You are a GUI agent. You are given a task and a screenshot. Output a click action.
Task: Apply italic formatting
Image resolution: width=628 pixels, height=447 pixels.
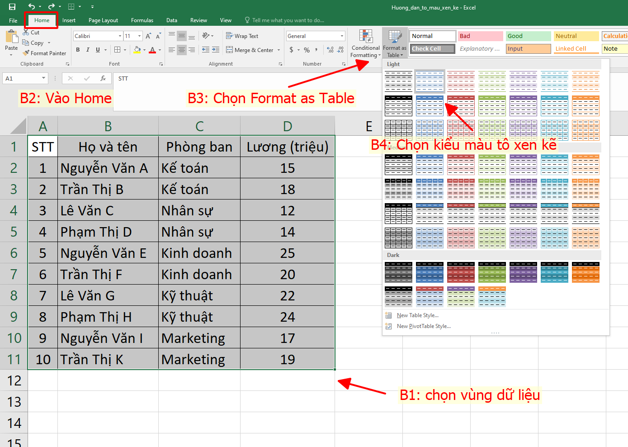[x=88, y=50]
